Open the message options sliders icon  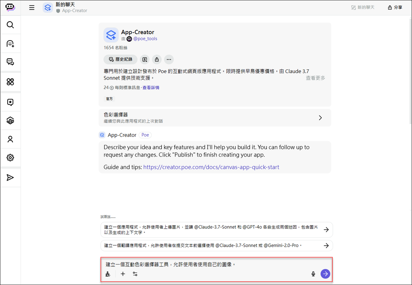tap(135, 274)
